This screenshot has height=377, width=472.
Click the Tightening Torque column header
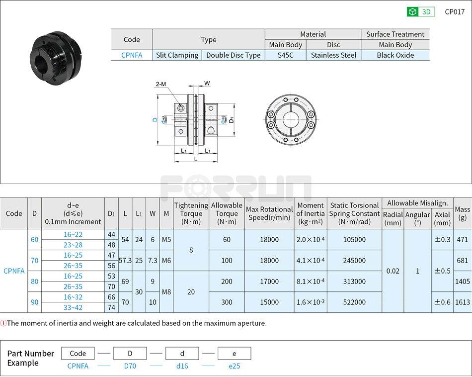pos(191,213)
